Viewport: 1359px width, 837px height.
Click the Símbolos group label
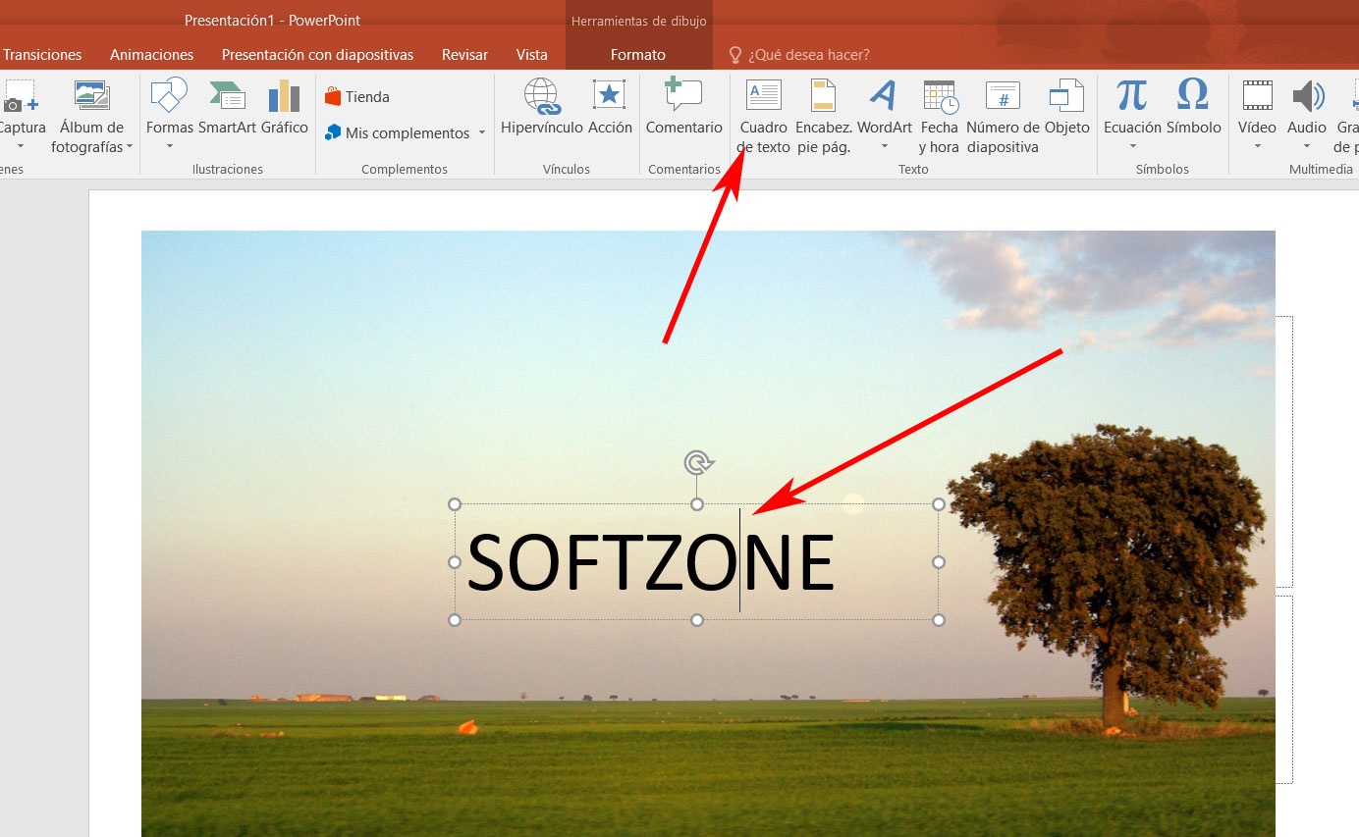(x=1162, y=169)
